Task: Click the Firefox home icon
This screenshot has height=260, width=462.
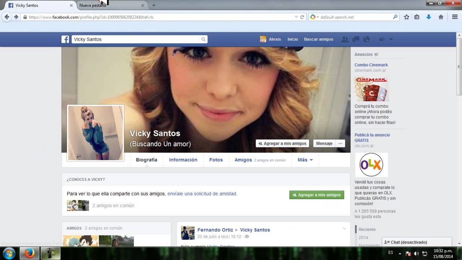Action: [x=441, y=17]
